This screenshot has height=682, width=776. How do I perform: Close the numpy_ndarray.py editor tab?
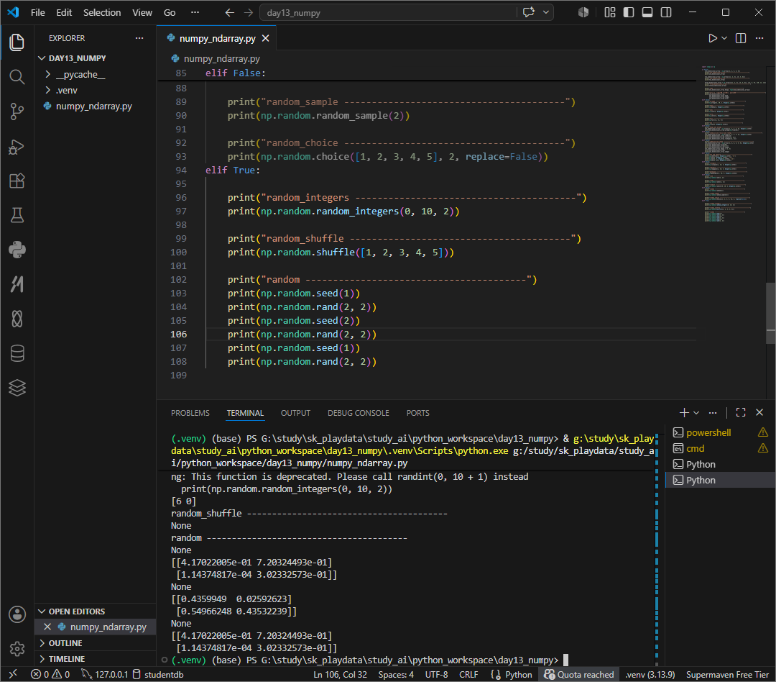(266, 38)
